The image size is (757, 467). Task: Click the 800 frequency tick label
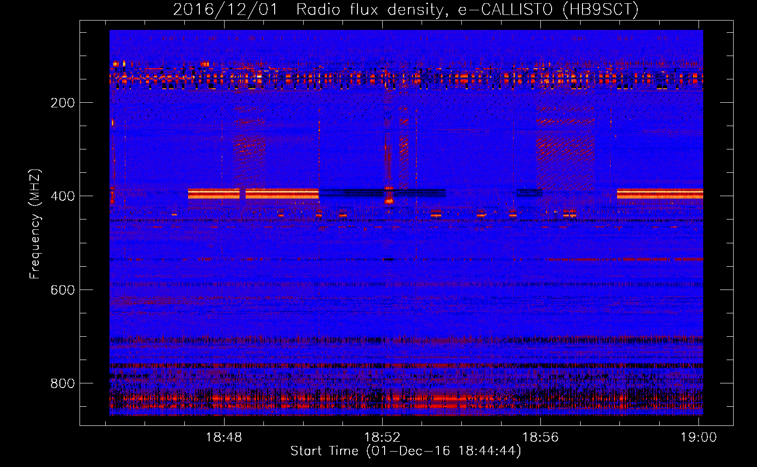tap(63, 383)
